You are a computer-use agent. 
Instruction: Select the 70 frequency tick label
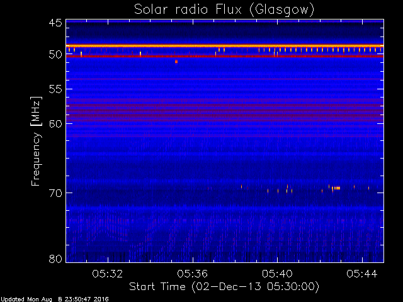tap(55, 193)
